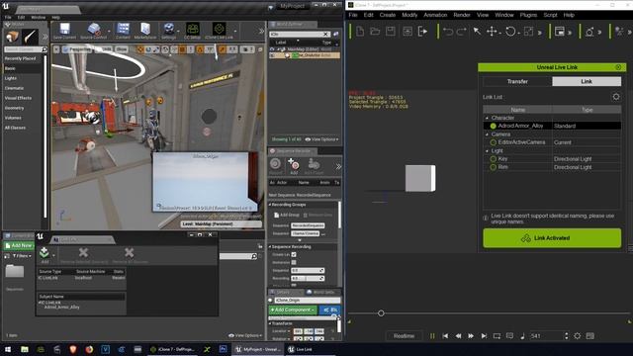Select the Lights category in Modes panel

pos(11,78)
